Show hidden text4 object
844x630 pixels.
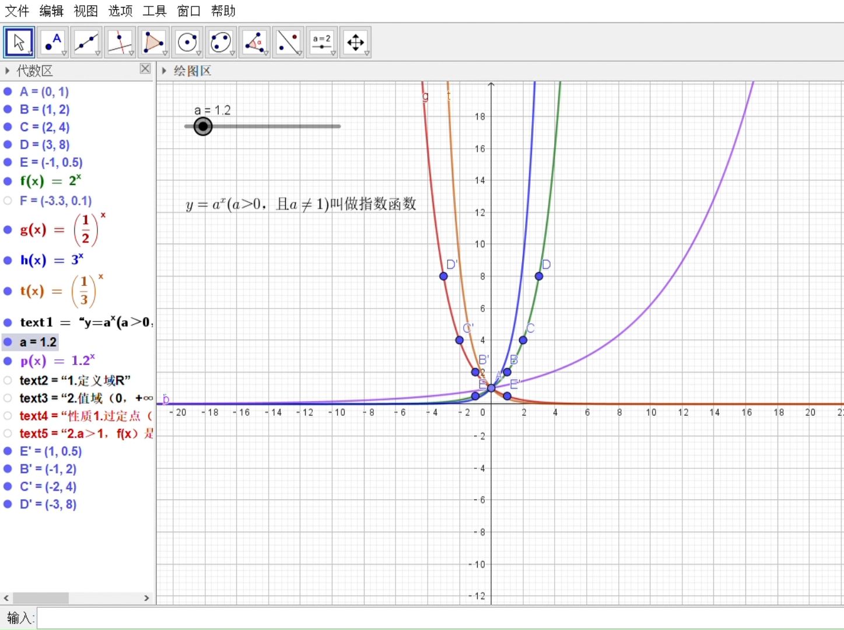[x=8, y=416]
